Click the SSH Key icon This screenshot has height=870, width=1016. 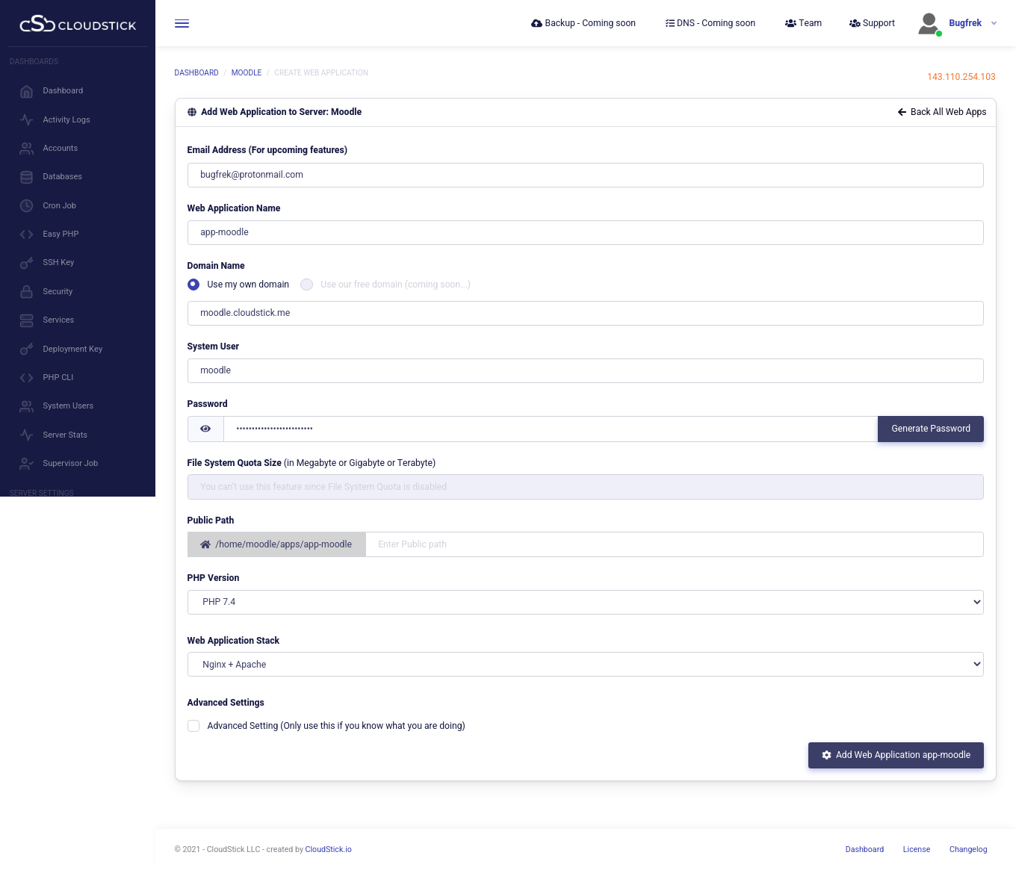pos(27,263)
